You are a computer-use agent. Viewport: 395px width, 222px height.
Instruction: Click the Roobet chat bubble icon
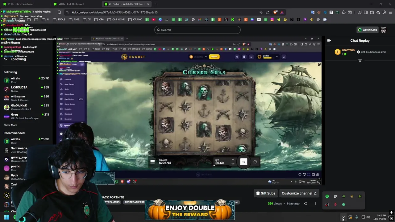284,57
